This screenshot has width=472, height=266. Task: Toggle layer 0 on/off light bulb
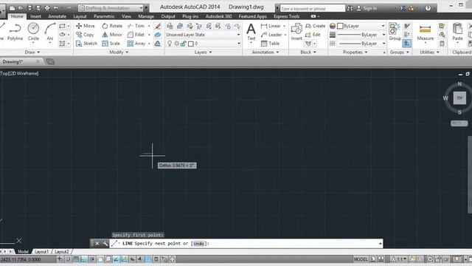pos(170,44)
